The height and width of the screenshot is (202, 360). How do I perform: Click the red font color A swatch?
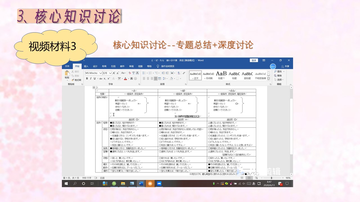tap(125, 79)
